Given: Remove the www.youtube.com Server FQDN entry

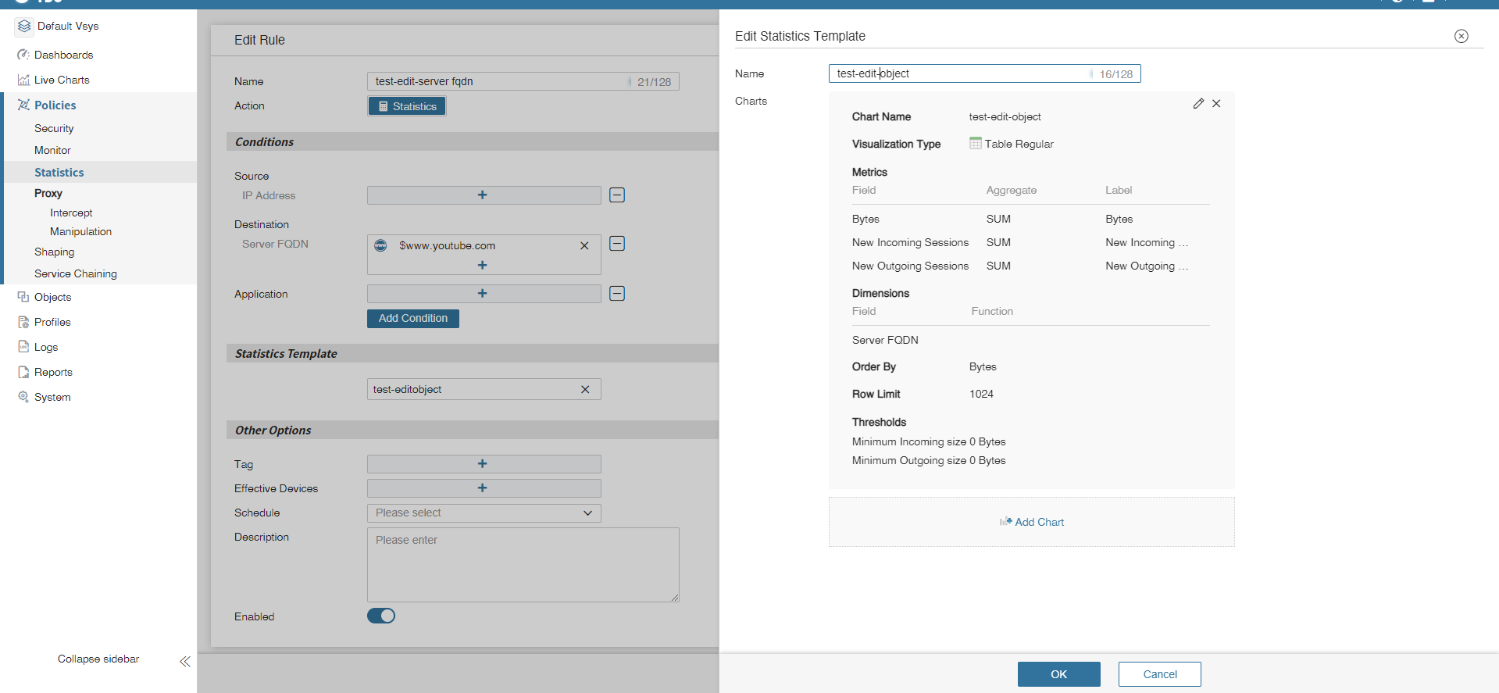Looking at the screenshot, I should tap(584, 245).
